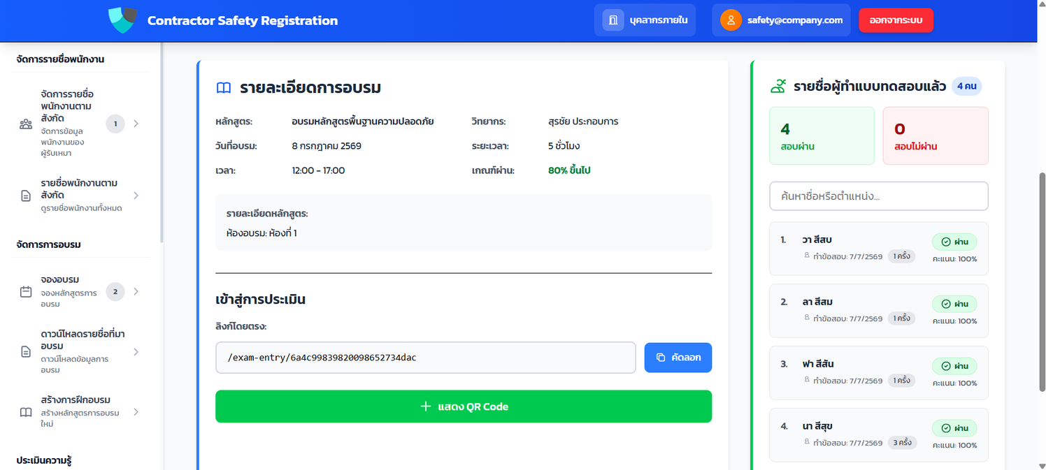Screen dimensions: 1046x470
Task: Click the open-book icon next to สร้างการฝึกอบรม
Action: click(x=26, y=412)
